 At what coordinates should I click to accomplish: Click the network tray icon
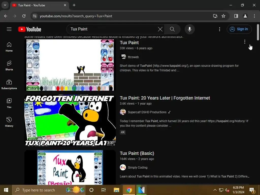click(221, 190)
